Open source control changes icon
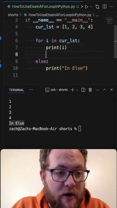 97,7
